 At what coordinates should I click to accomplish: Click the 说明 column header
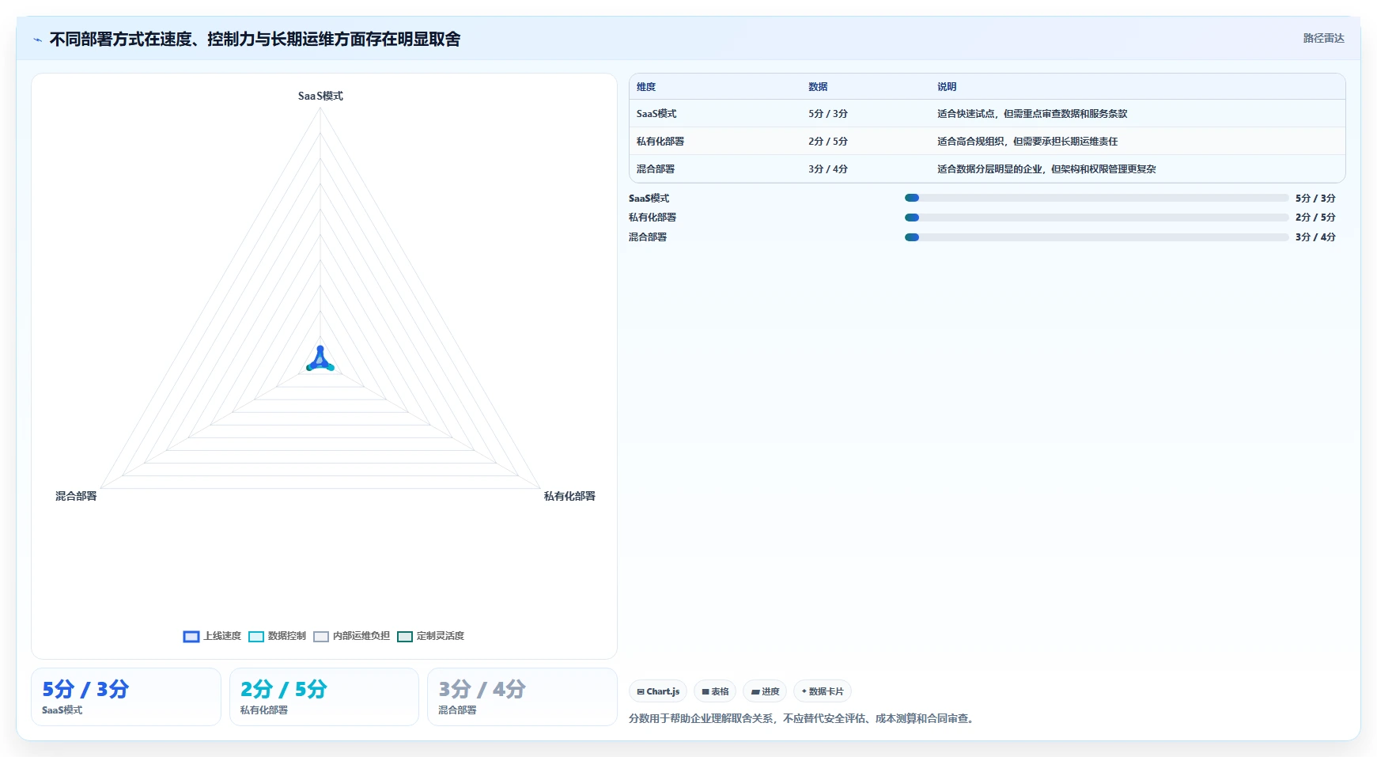(x=947, y=87)
